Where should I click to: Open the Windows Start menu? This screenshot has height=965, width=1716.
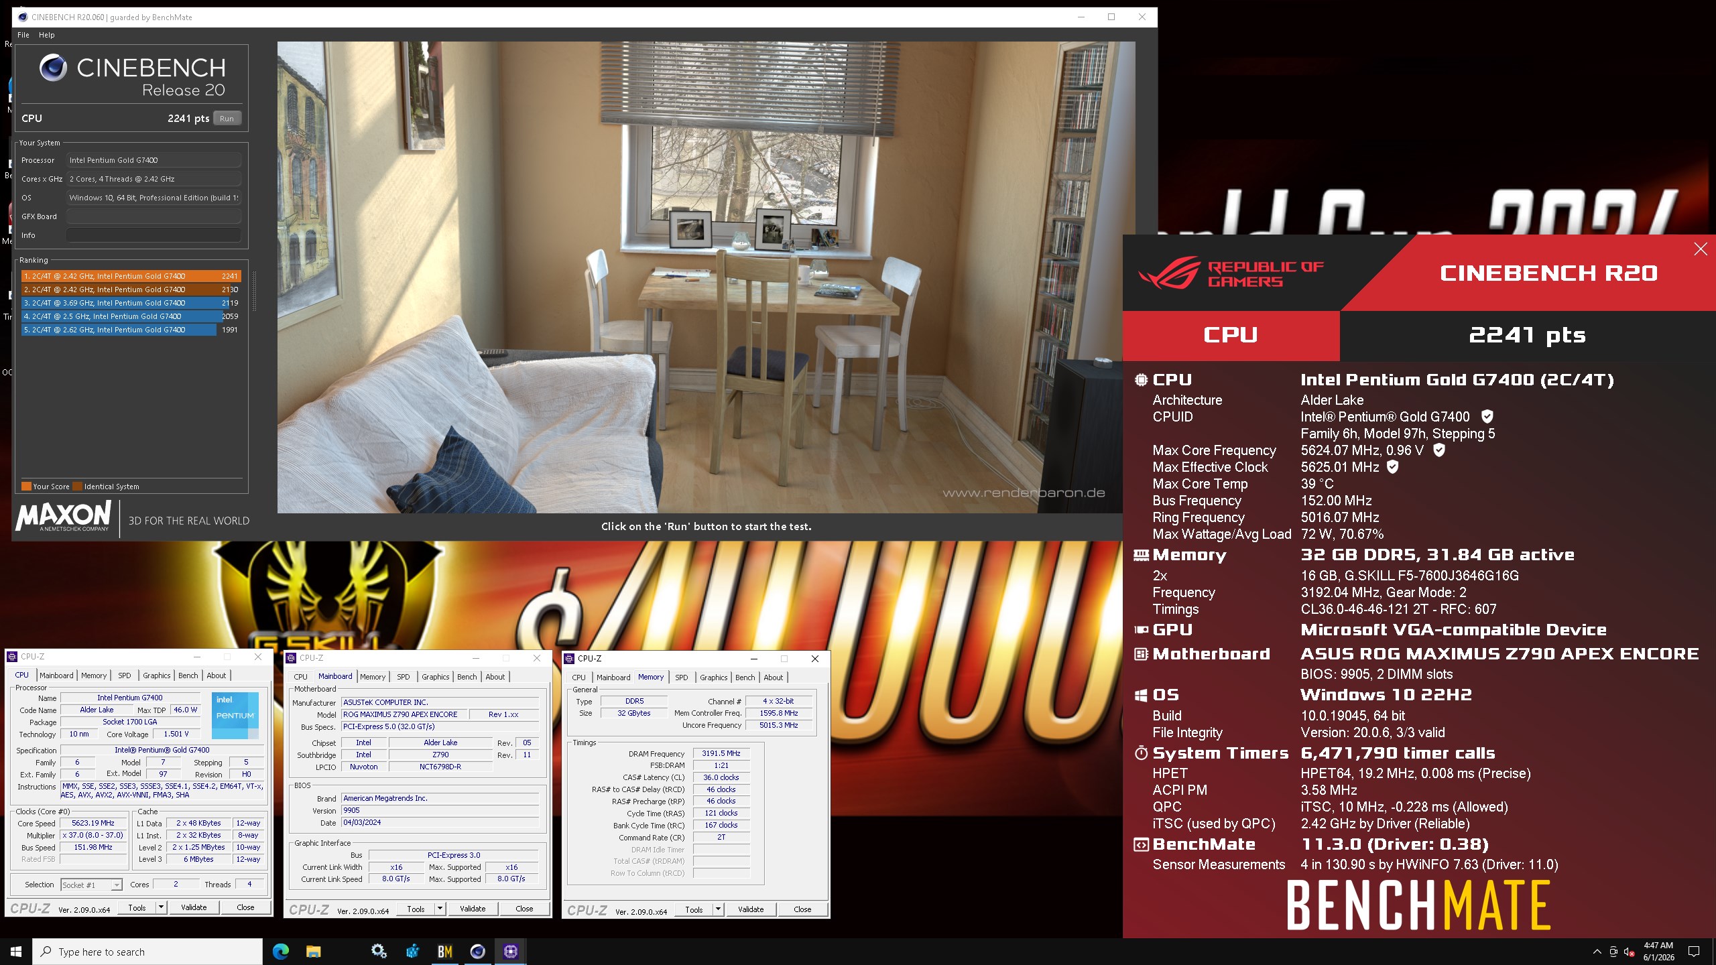tap(16, 952)
